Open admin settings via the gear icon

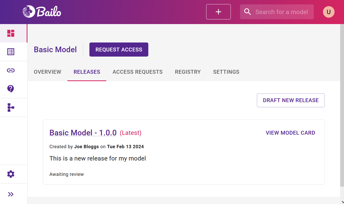click(x=11, y=174)
